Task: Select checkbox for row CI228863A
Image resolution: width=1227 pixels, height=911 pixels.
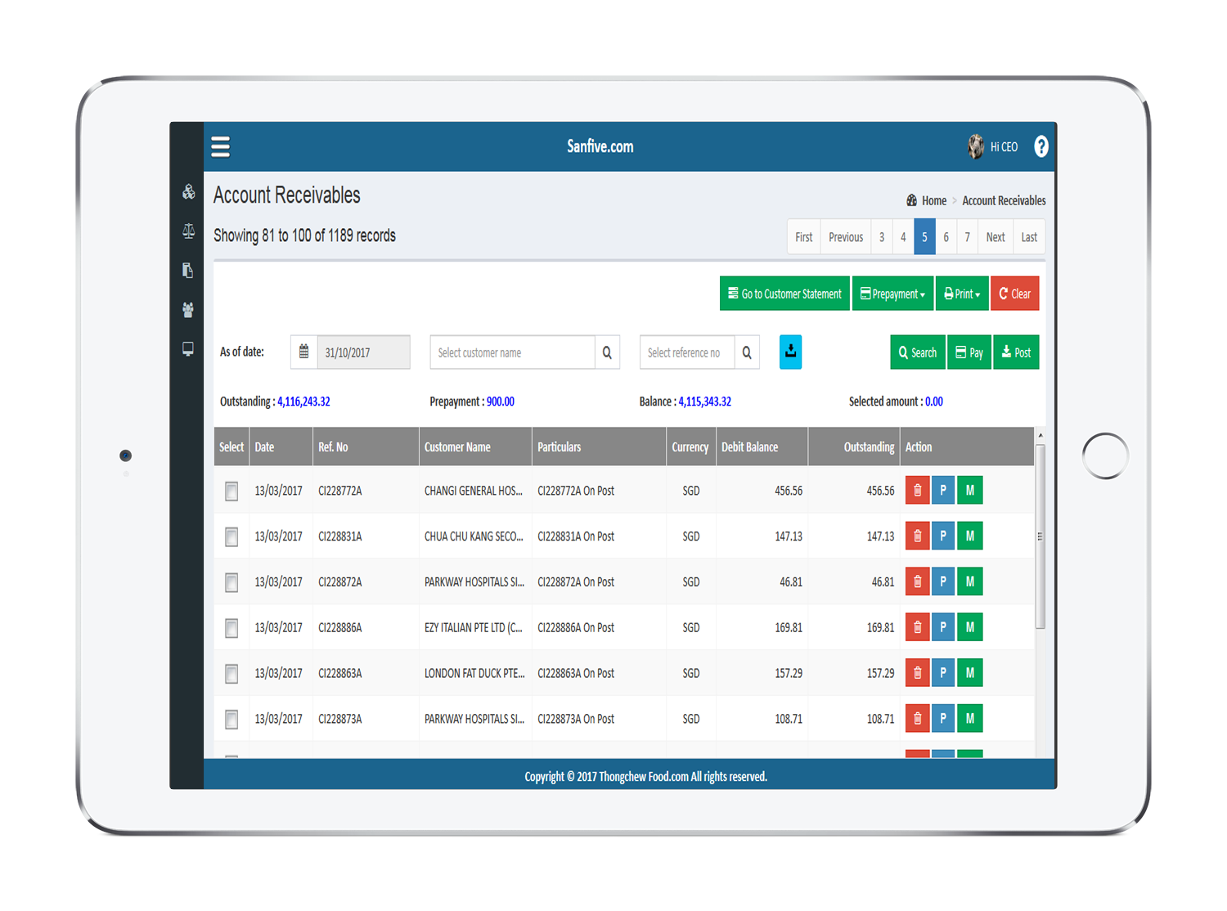Action: [x=231, y=674]
